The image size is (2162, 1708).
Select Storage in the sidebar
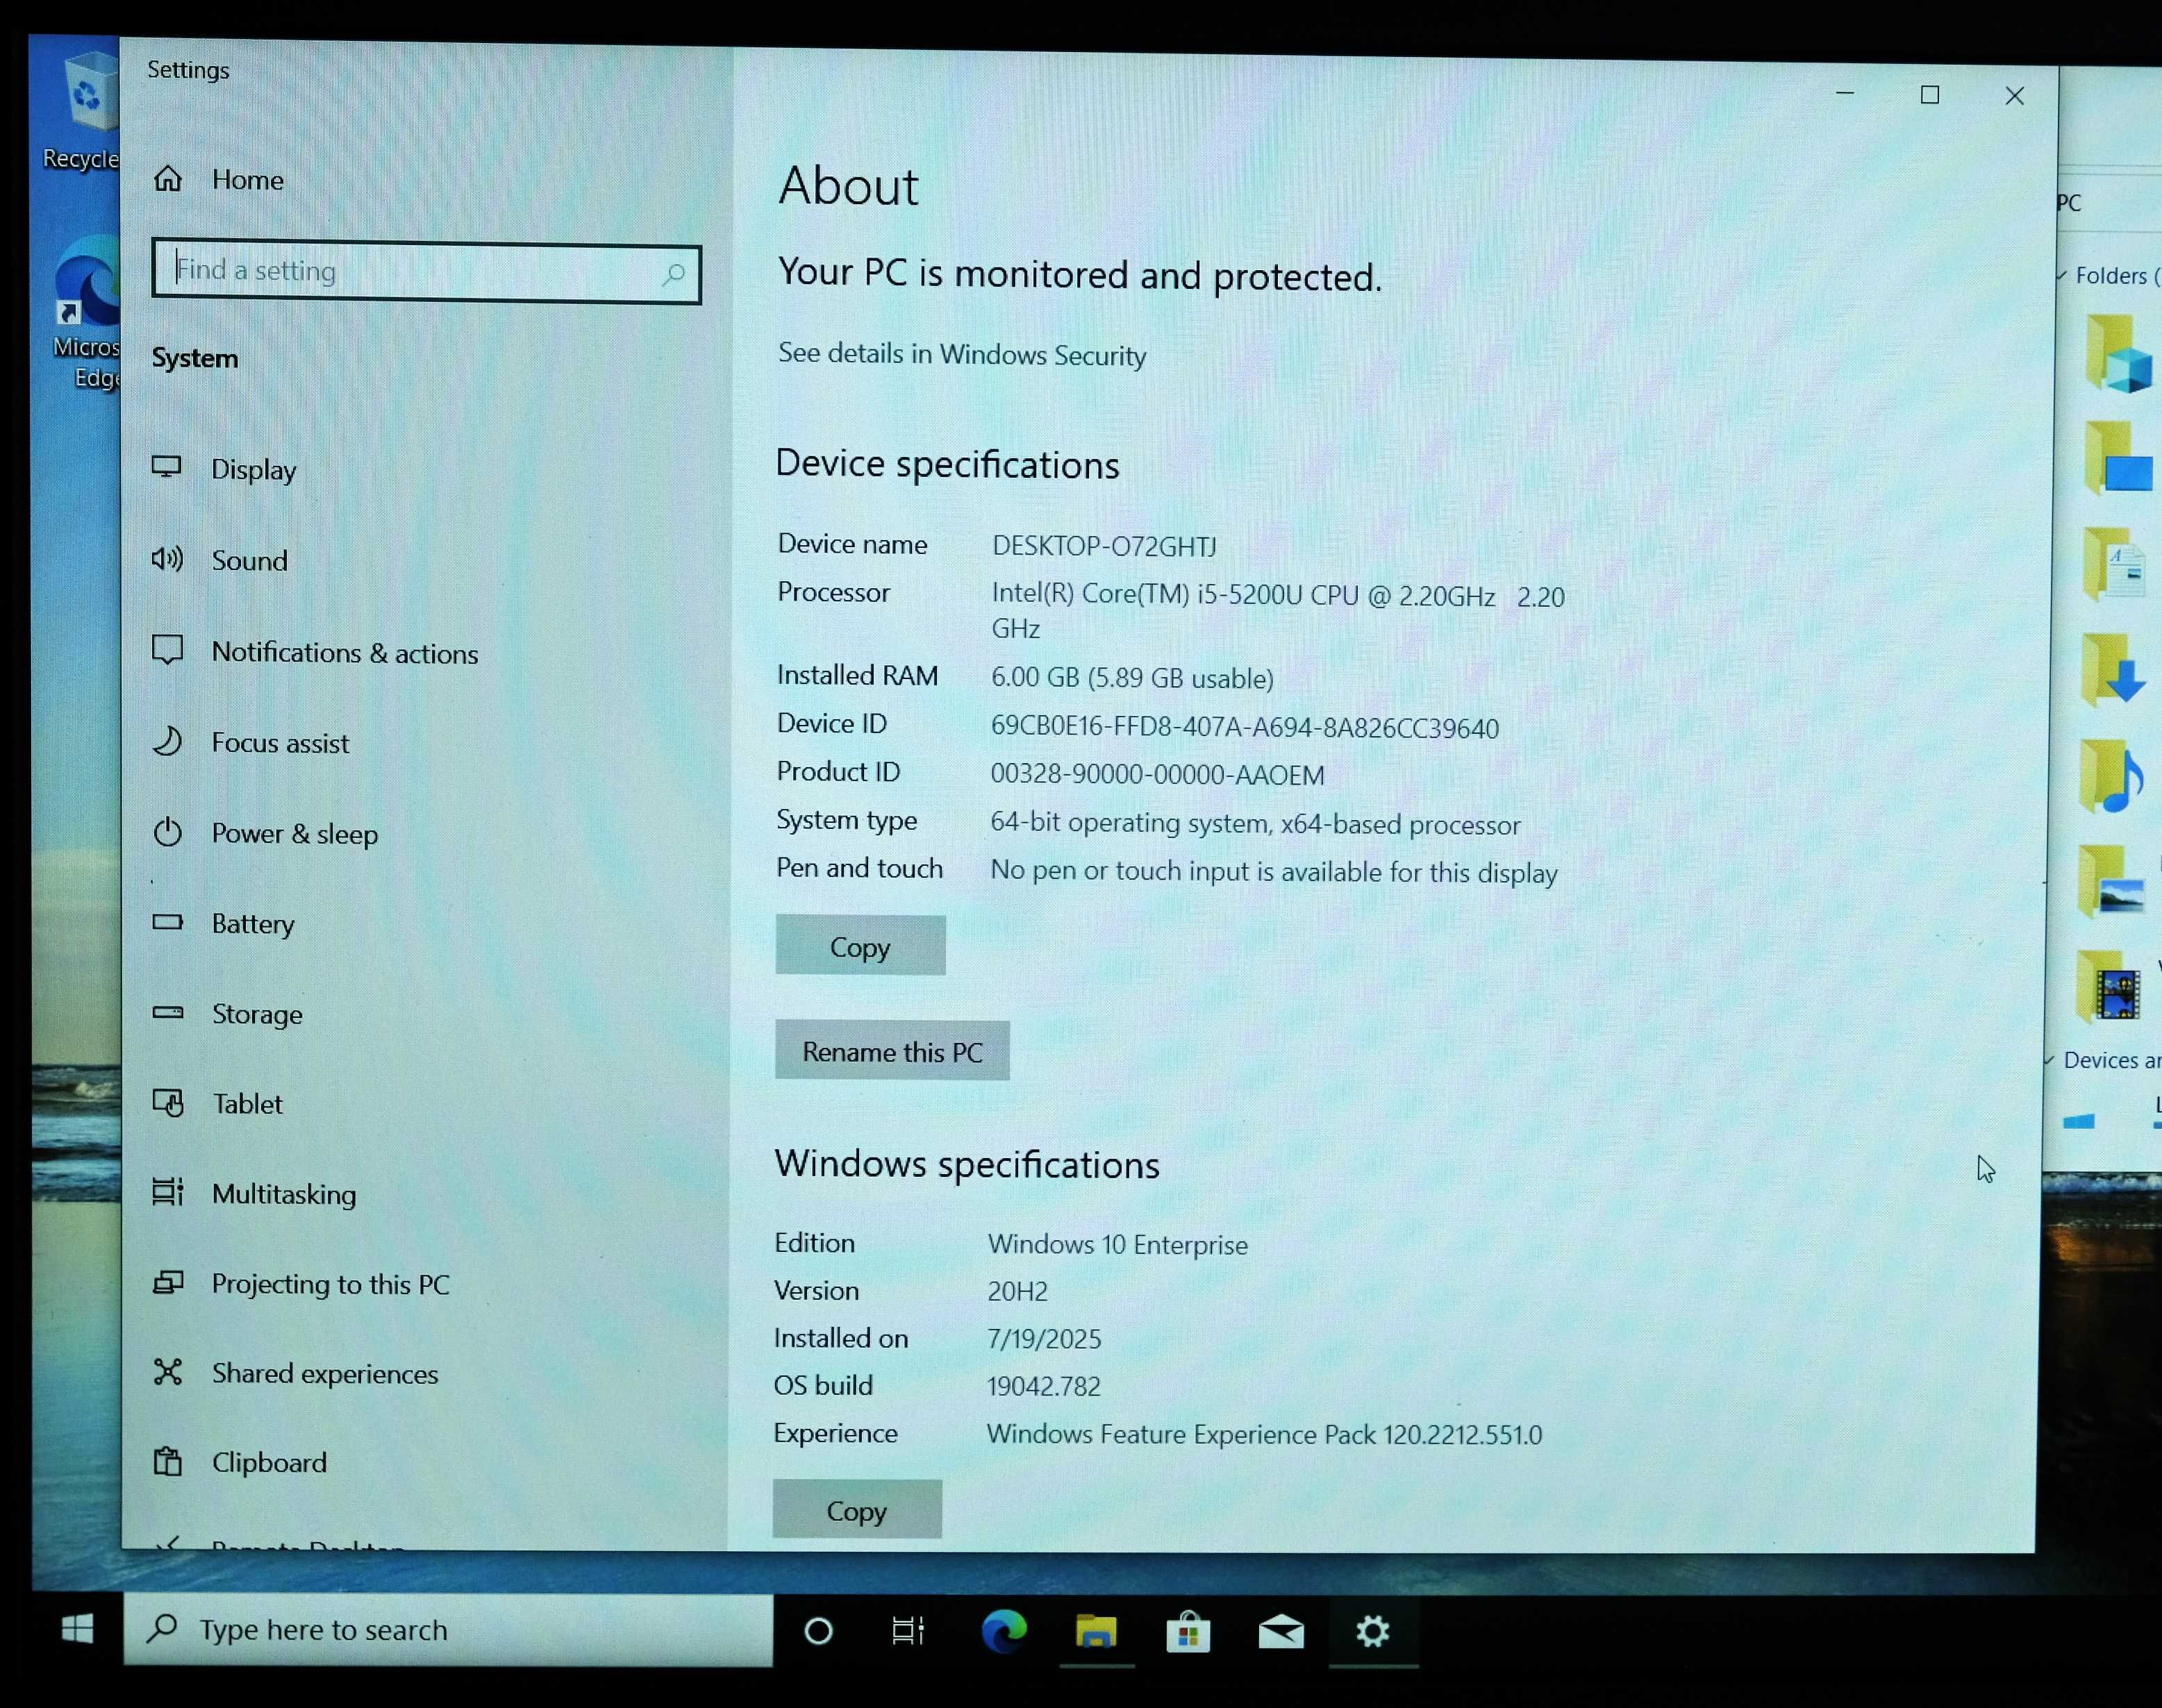[257, 1014]
